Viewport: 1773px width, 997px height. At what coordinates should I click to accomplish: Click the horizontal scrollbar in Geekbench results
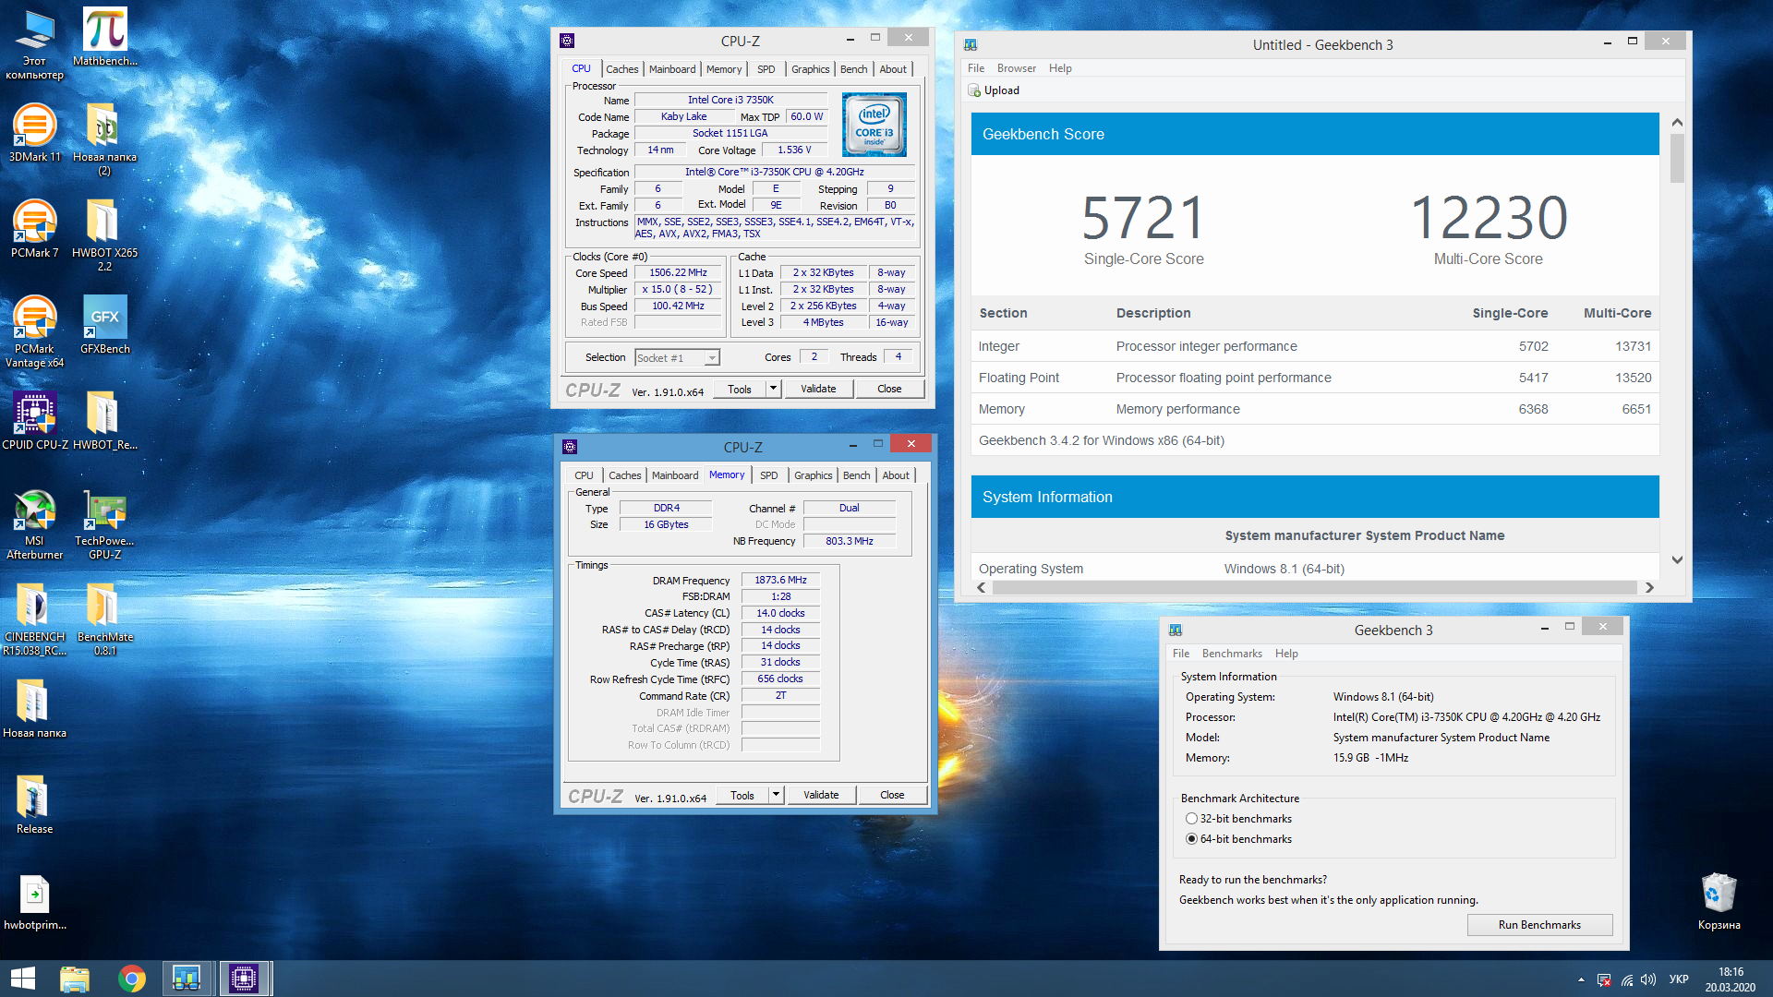(x=1315, y=588)
